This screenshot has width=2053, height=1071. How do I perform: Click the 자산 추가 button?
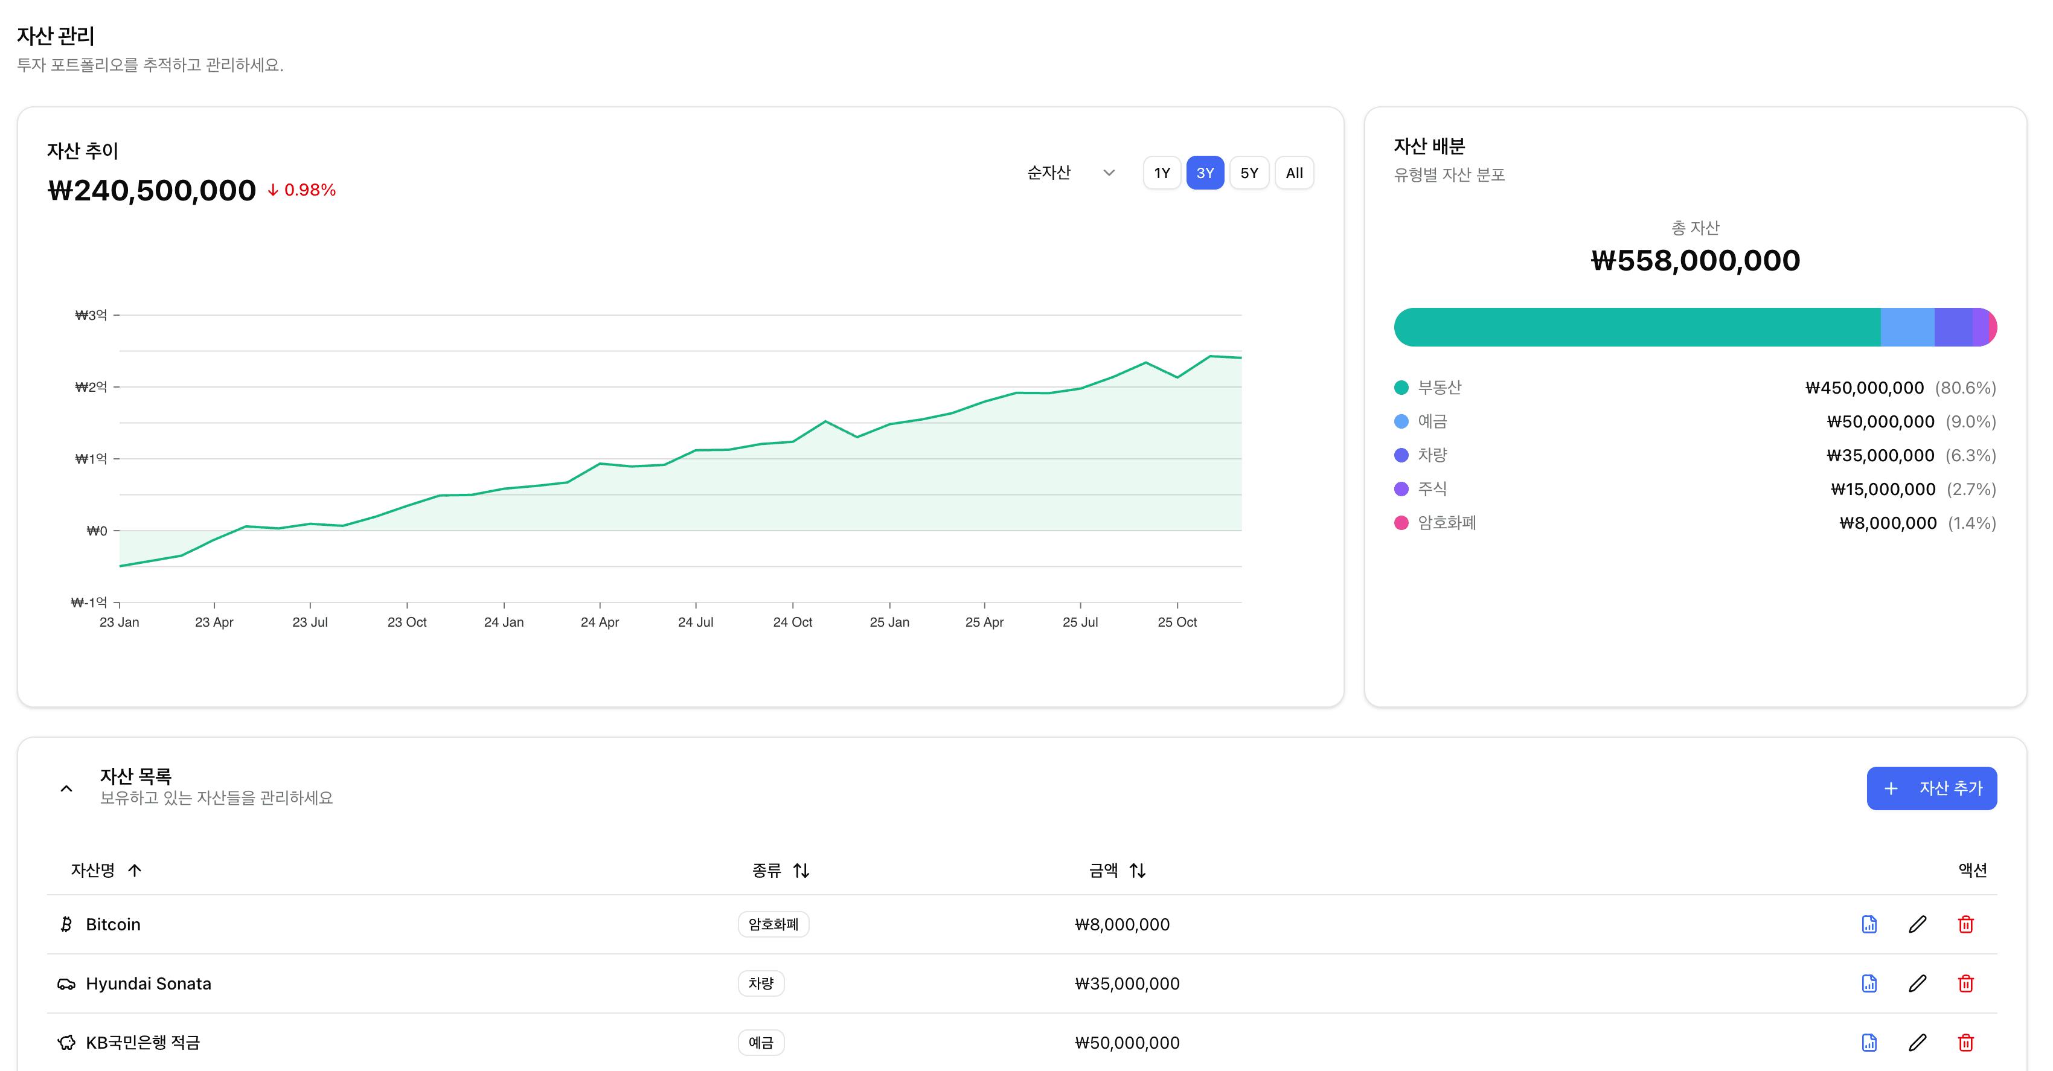pos(1930,788)
